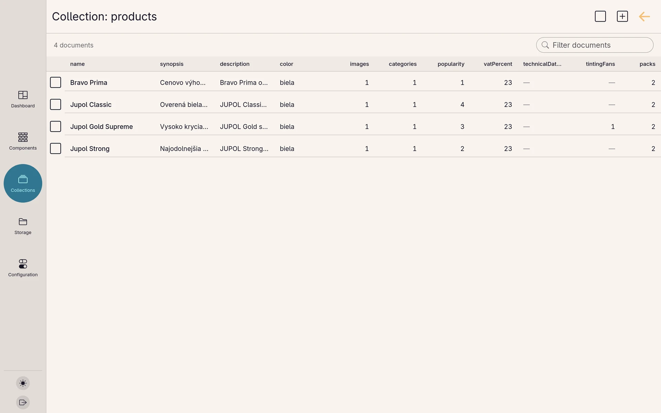Check the Jupol Classic row checkbox
The height and width of the screenshot is (413, 661).
point(55,105)
